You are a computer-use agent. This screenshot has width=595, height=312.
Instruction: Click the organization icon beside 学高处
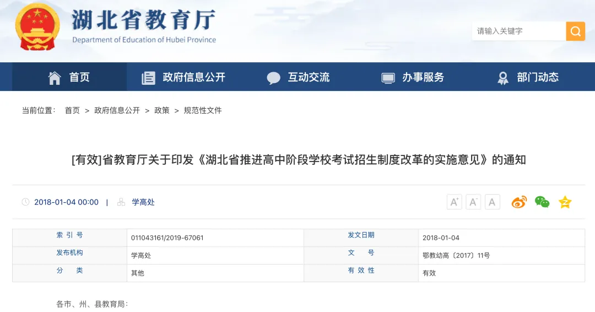pyautogui.click(x=121, y=202)
